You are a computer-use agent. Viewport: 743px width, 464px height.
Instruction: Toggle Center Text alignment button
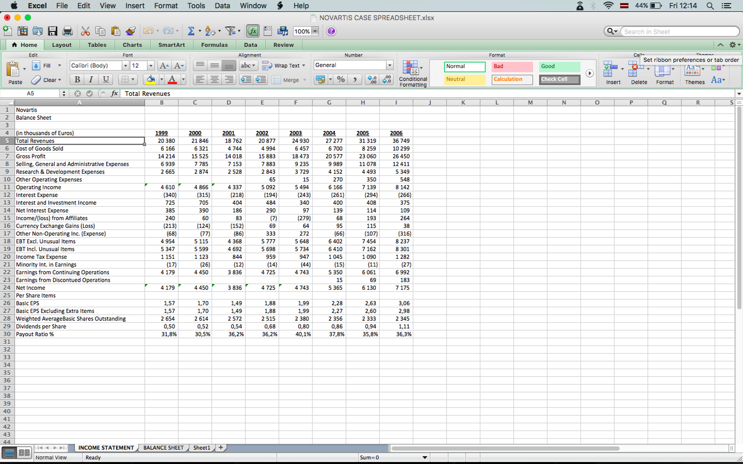point(214,79)
